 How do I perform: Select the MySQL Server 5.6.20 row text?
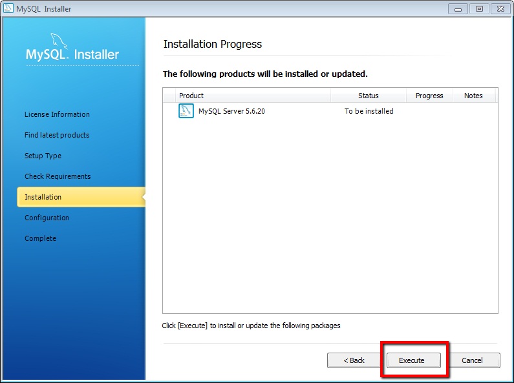pos(231,111)
